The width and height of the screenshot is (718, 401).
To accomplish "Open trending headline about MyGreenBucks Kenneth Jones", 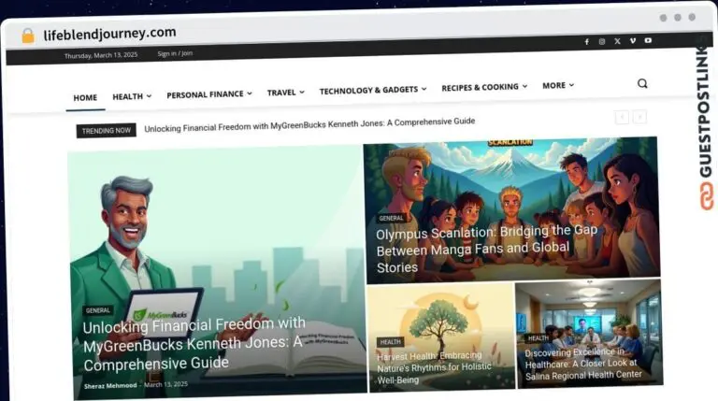I will (309, 125).
